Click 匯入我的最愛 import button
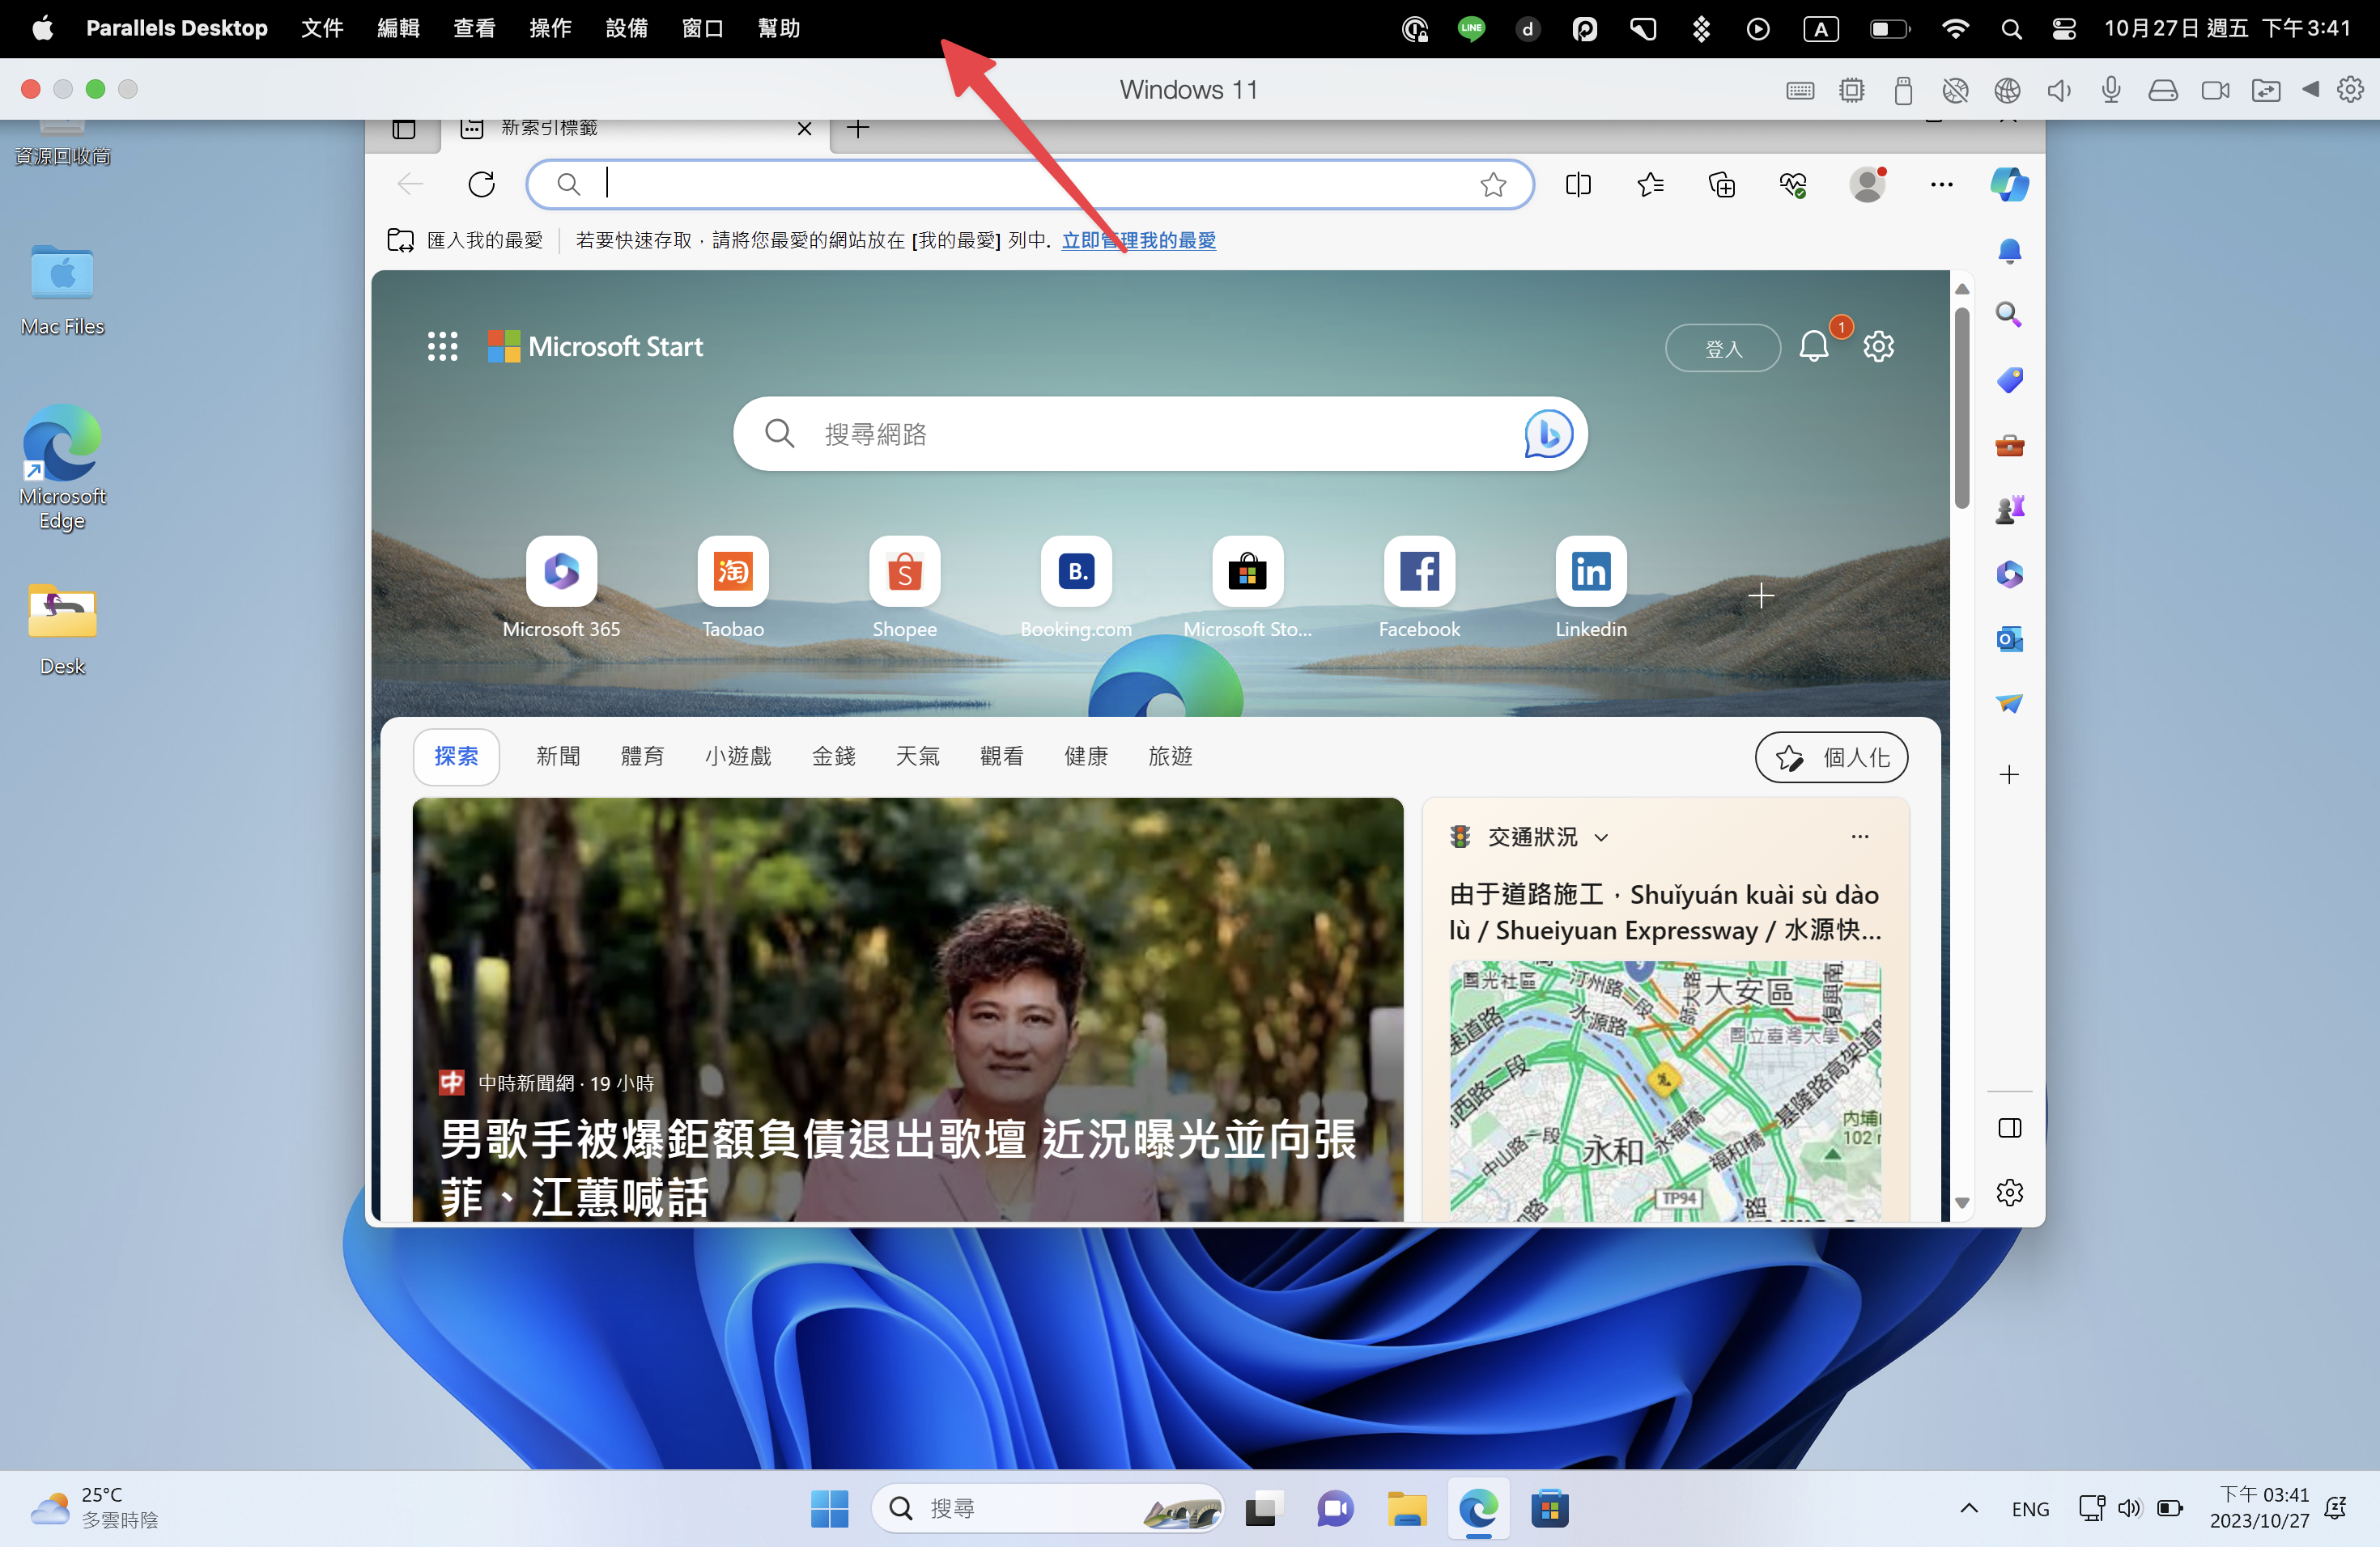This screenshot has width=2380, height=1547. (465, 239)
